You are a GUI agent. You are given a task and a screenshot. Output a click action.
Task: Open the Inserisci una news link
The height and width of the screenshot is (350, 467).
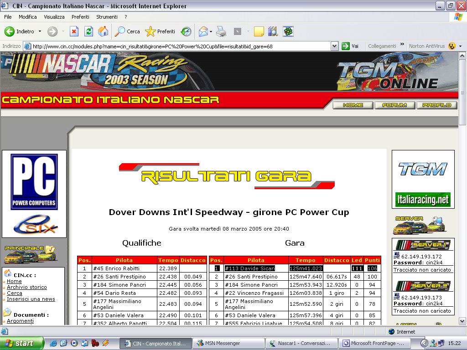tap(31, 299)
